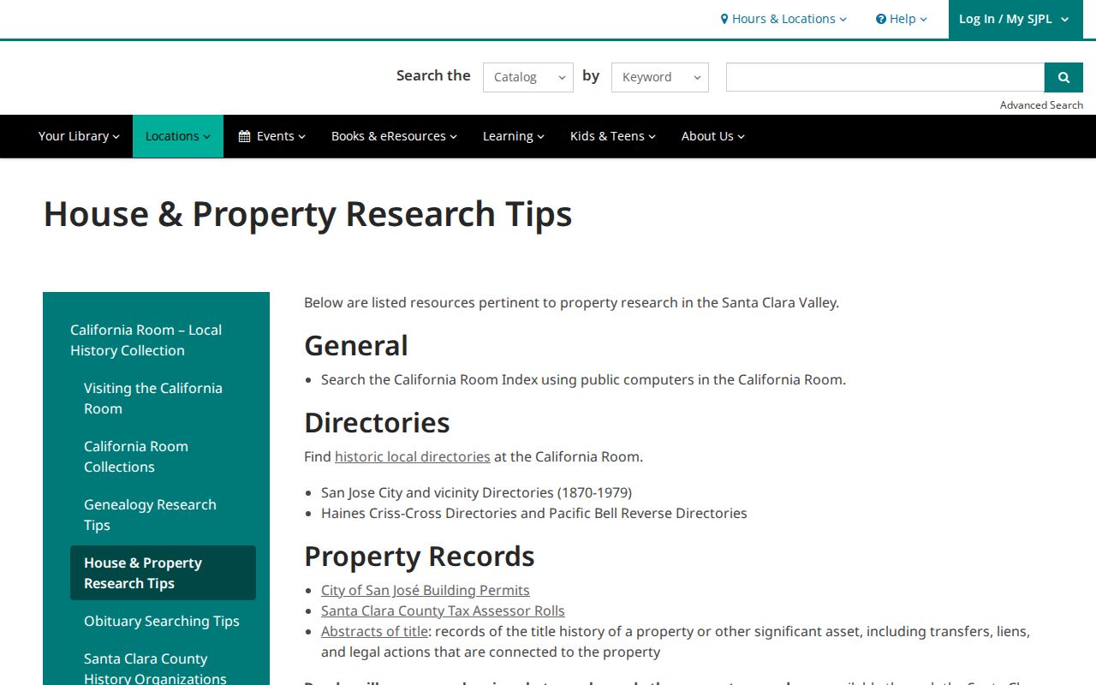Open the Learning navigation menu

tap(514, 136)
